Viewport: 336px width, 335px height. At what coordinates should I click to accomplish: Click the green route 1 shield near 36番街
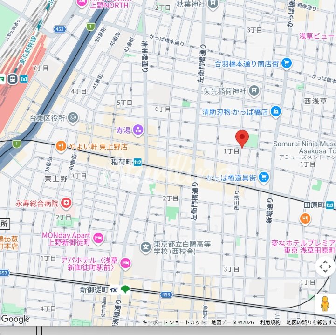click(91, 27)
